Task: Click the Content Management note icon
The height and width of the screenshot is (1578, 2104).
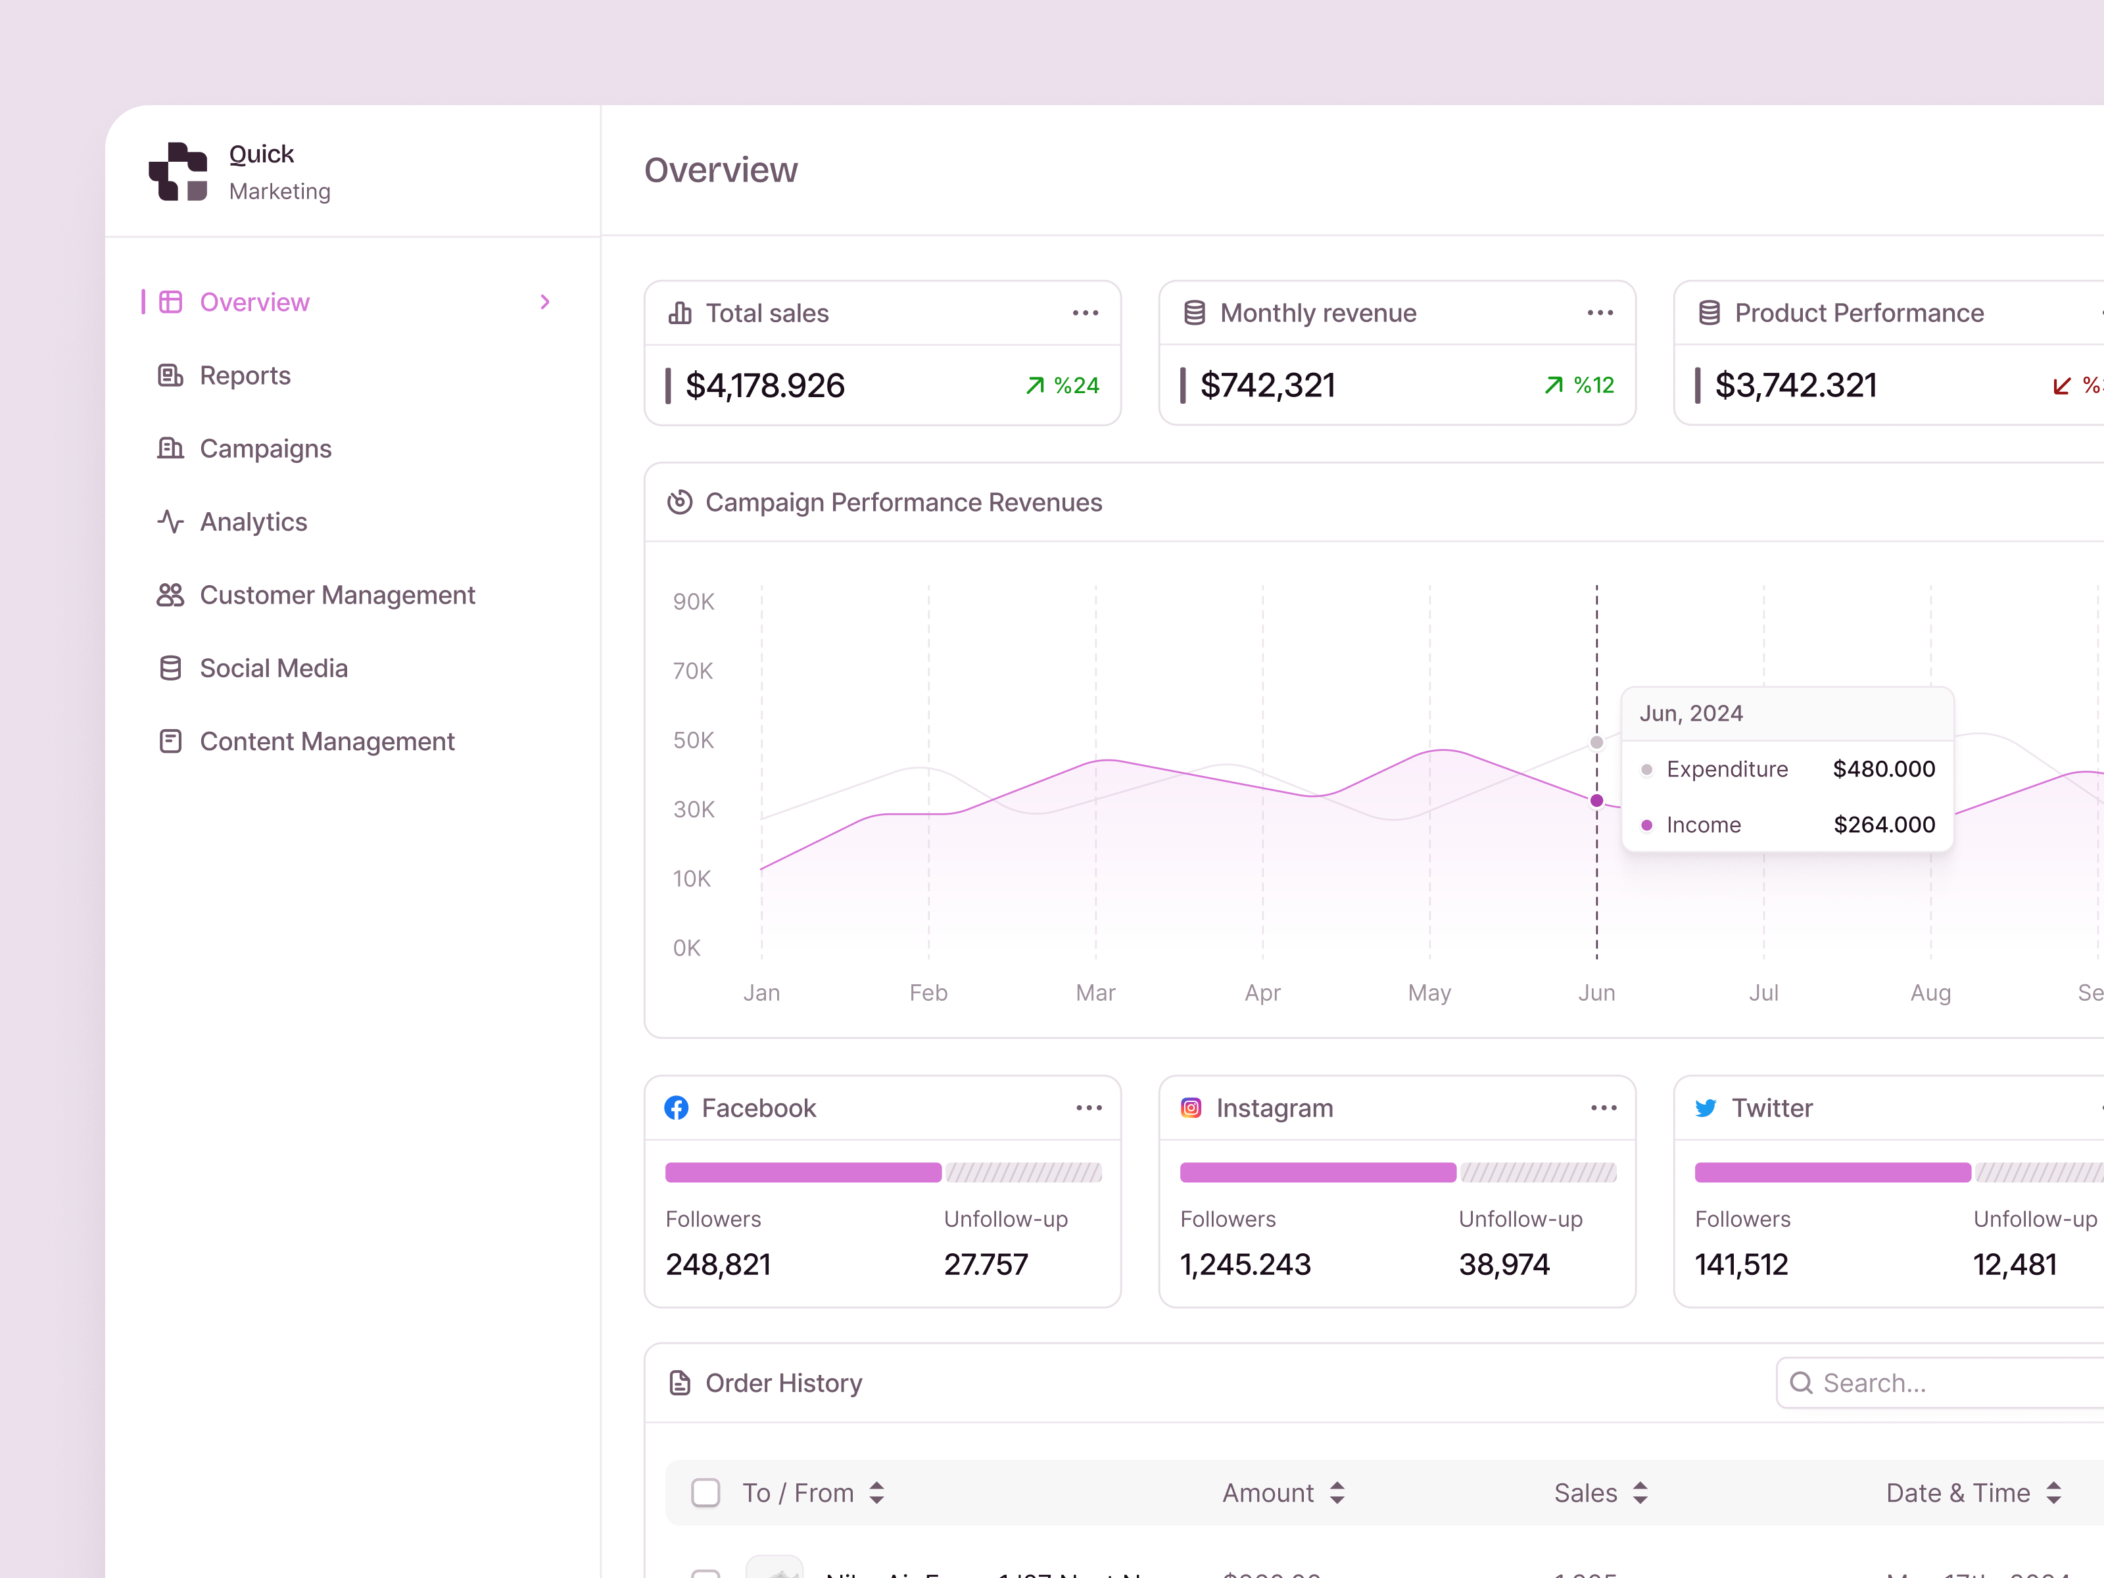Action: (x=170, y=741)
